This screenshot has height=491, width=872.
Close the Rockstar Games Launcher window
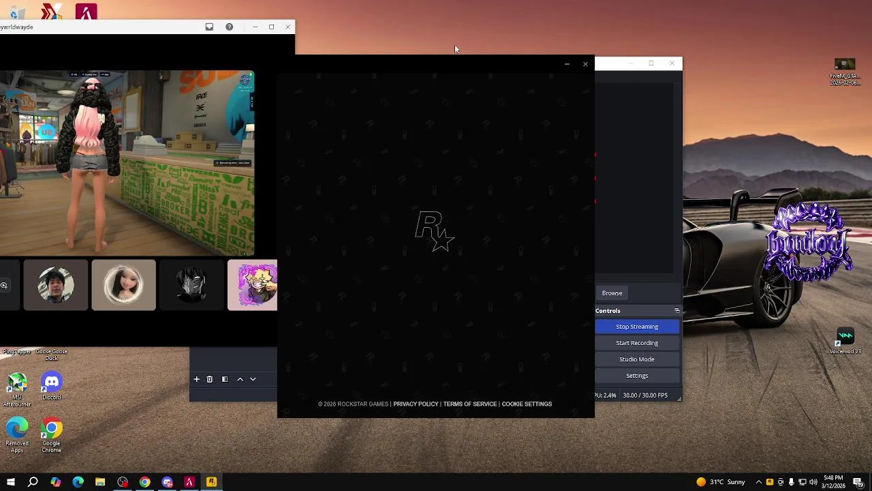coord(585,64)
